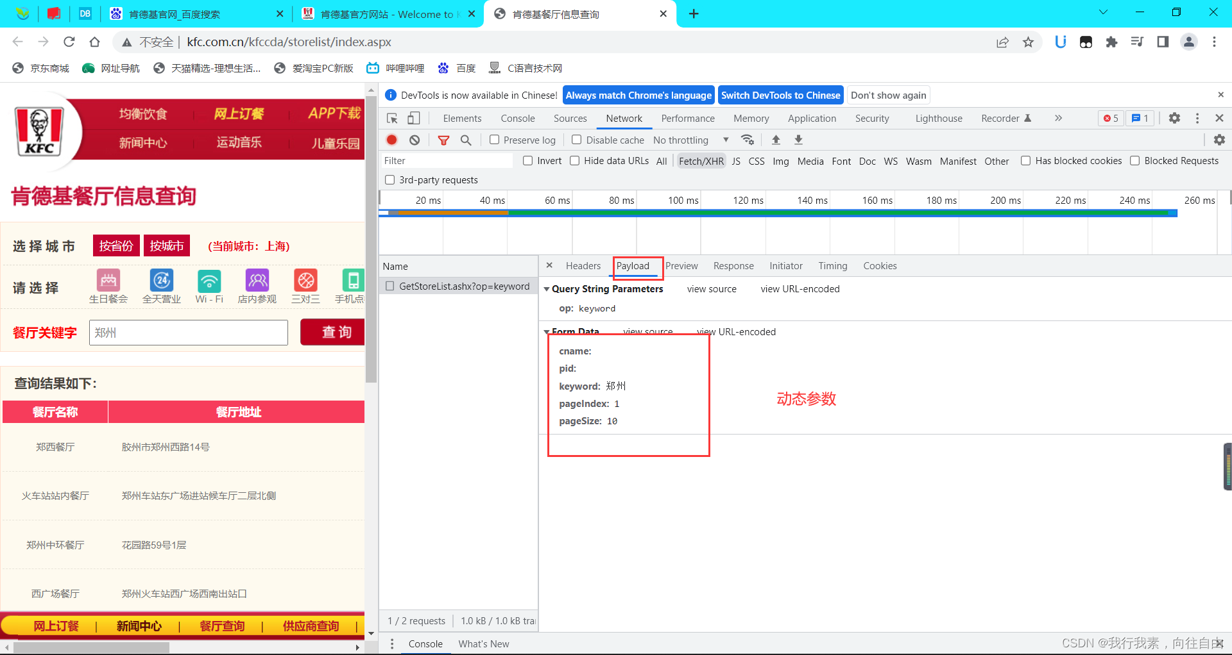Viewport: 1232px width, 655px height.
Task: Open DevTools customize three-dot menu
Action: click(x=1197, y=119)
